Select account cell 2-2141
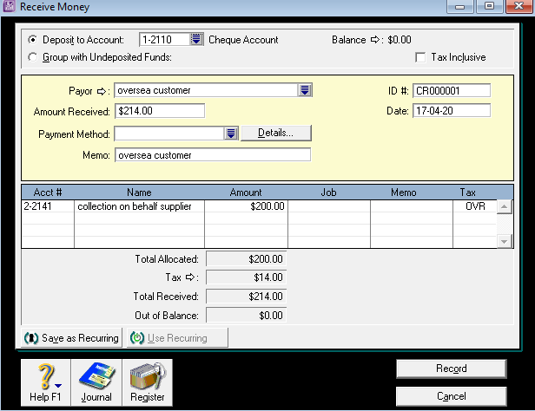The width and height of the screenshot is (535, 411). pos(48,206)
